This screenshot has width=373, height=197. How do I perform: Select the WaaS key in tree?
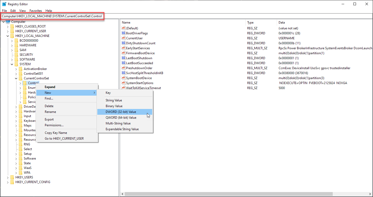(x=28, y=168)
